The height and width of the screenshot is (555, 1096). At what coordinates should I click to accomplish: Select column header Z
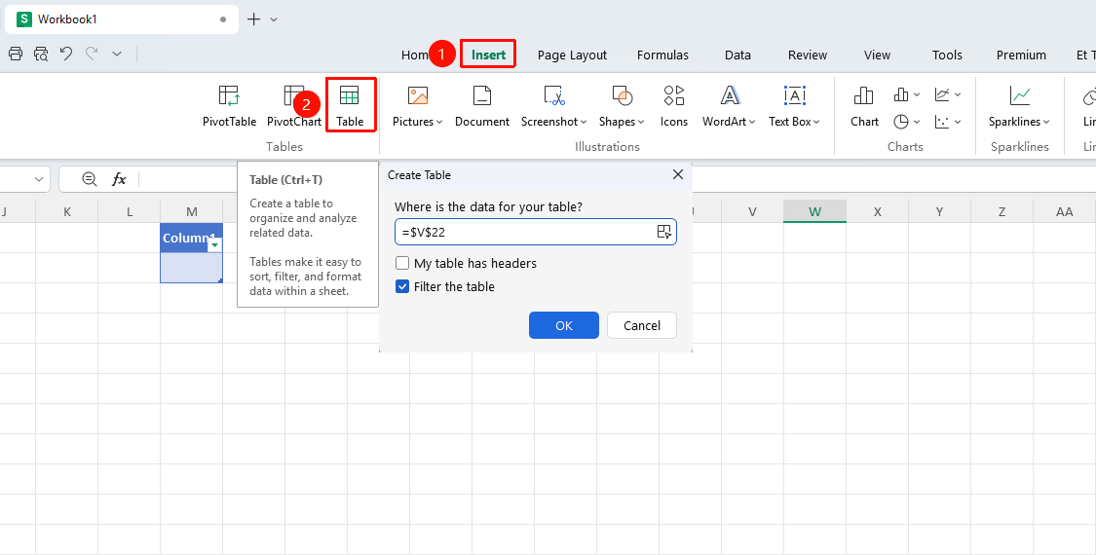[x=1002, y=211]
